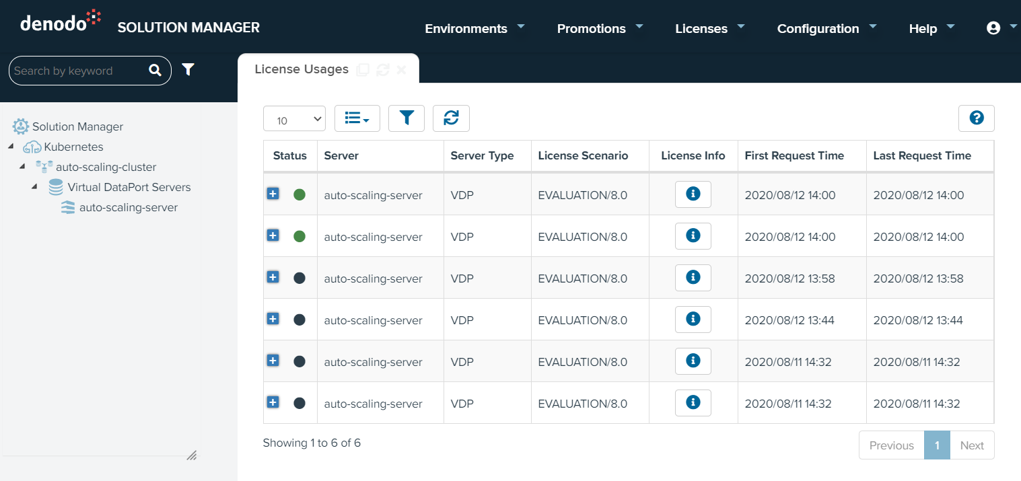Open the tree filter funnel icon
Screen dimensions: 1021x481
[x=188, y=69]
